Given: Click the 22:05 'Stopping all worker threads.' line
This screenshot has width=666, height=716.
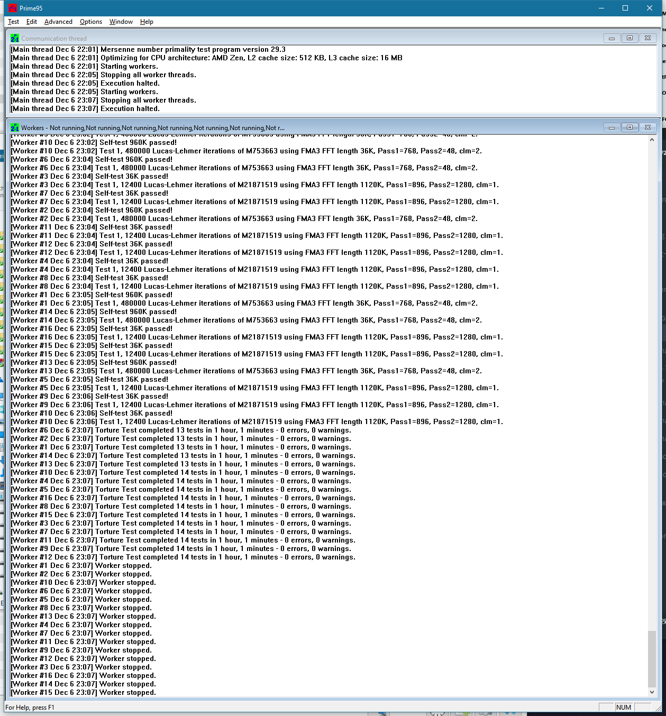Looking at the screenshot, I should 103,75.
